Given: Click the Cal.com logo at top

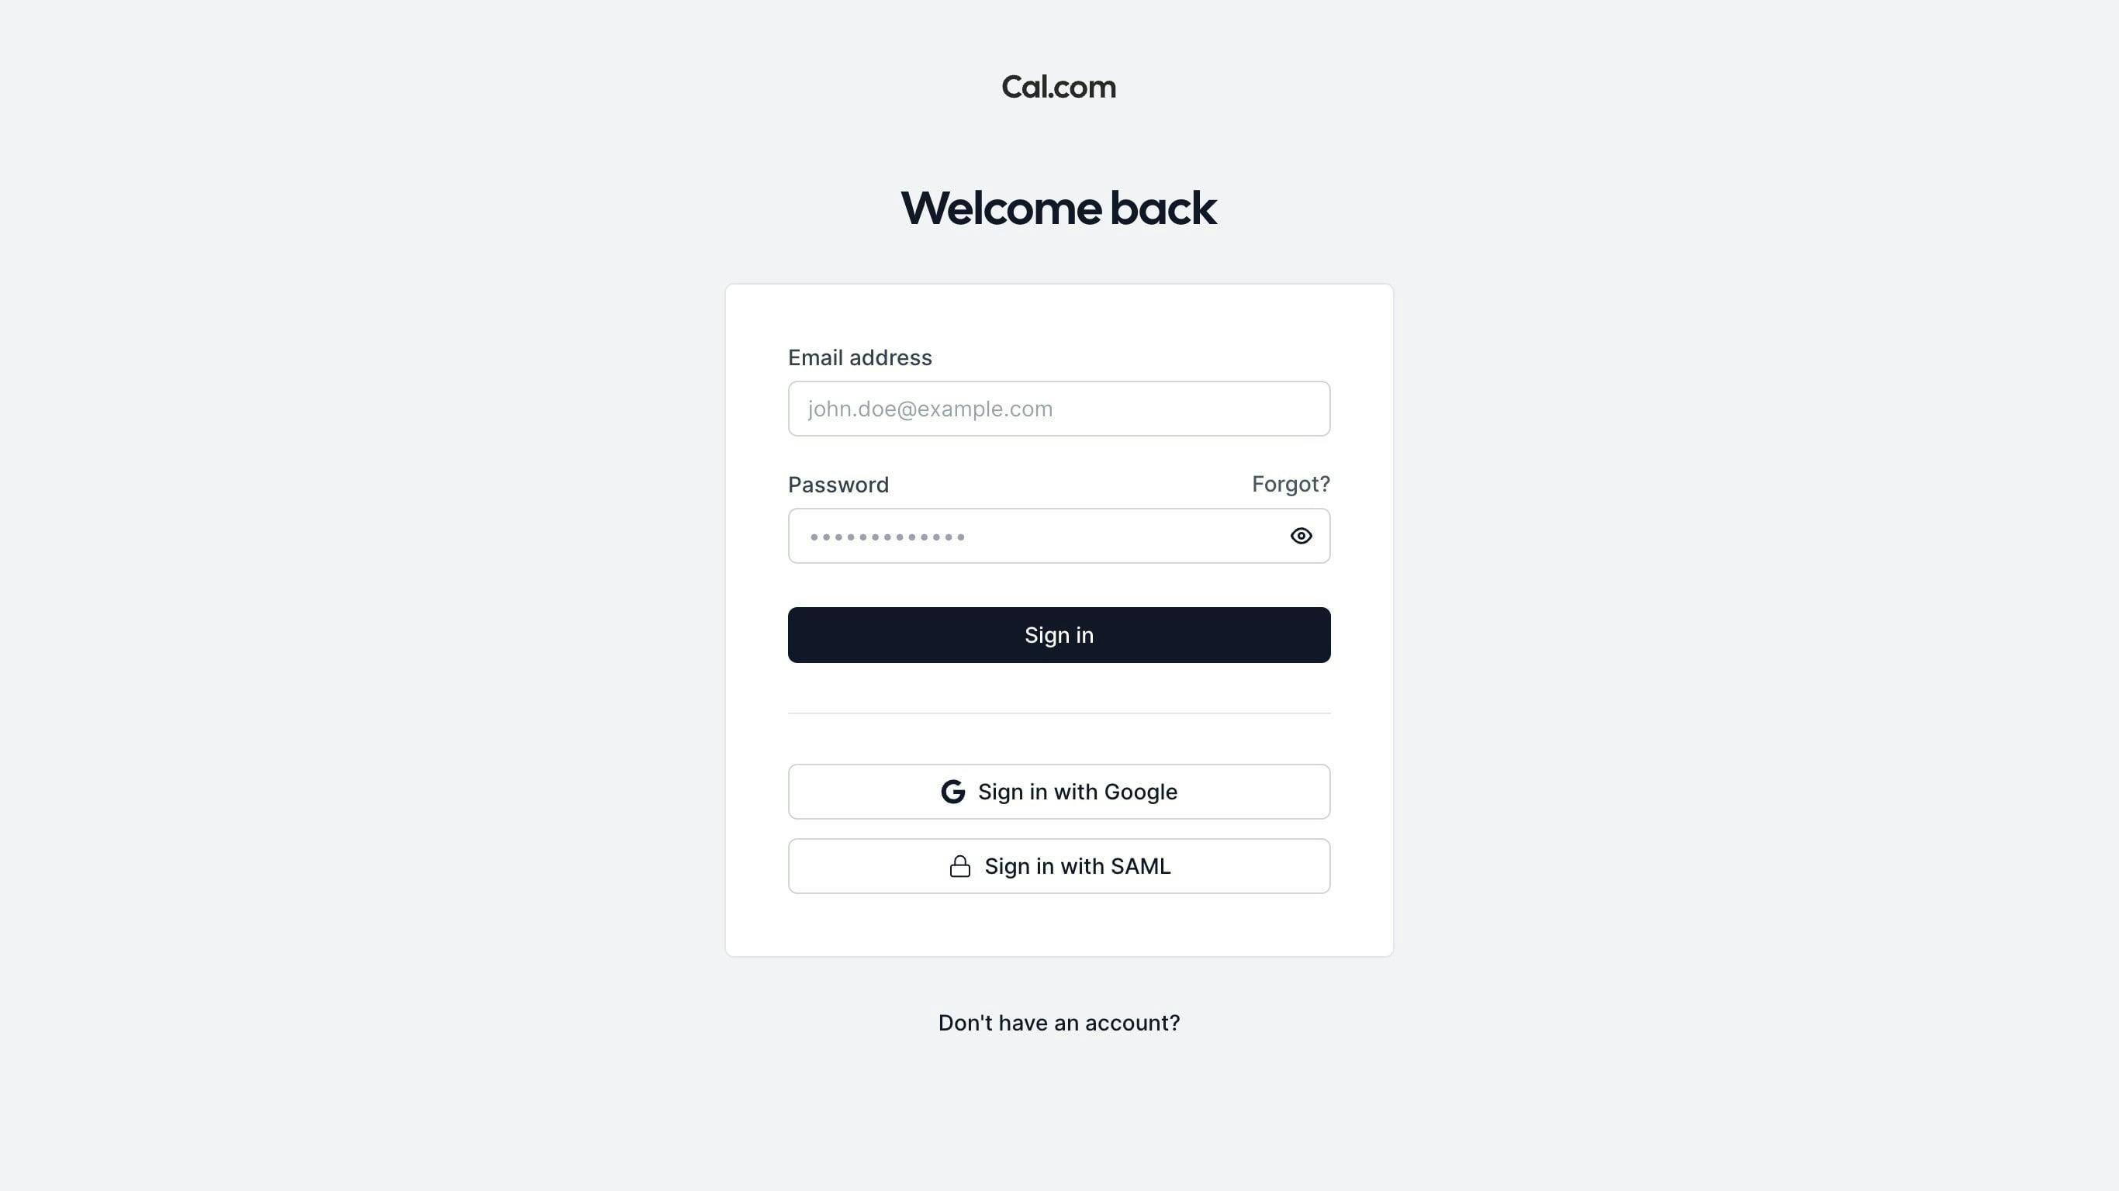Looking at the screenshot, I should pos(1059,86).
